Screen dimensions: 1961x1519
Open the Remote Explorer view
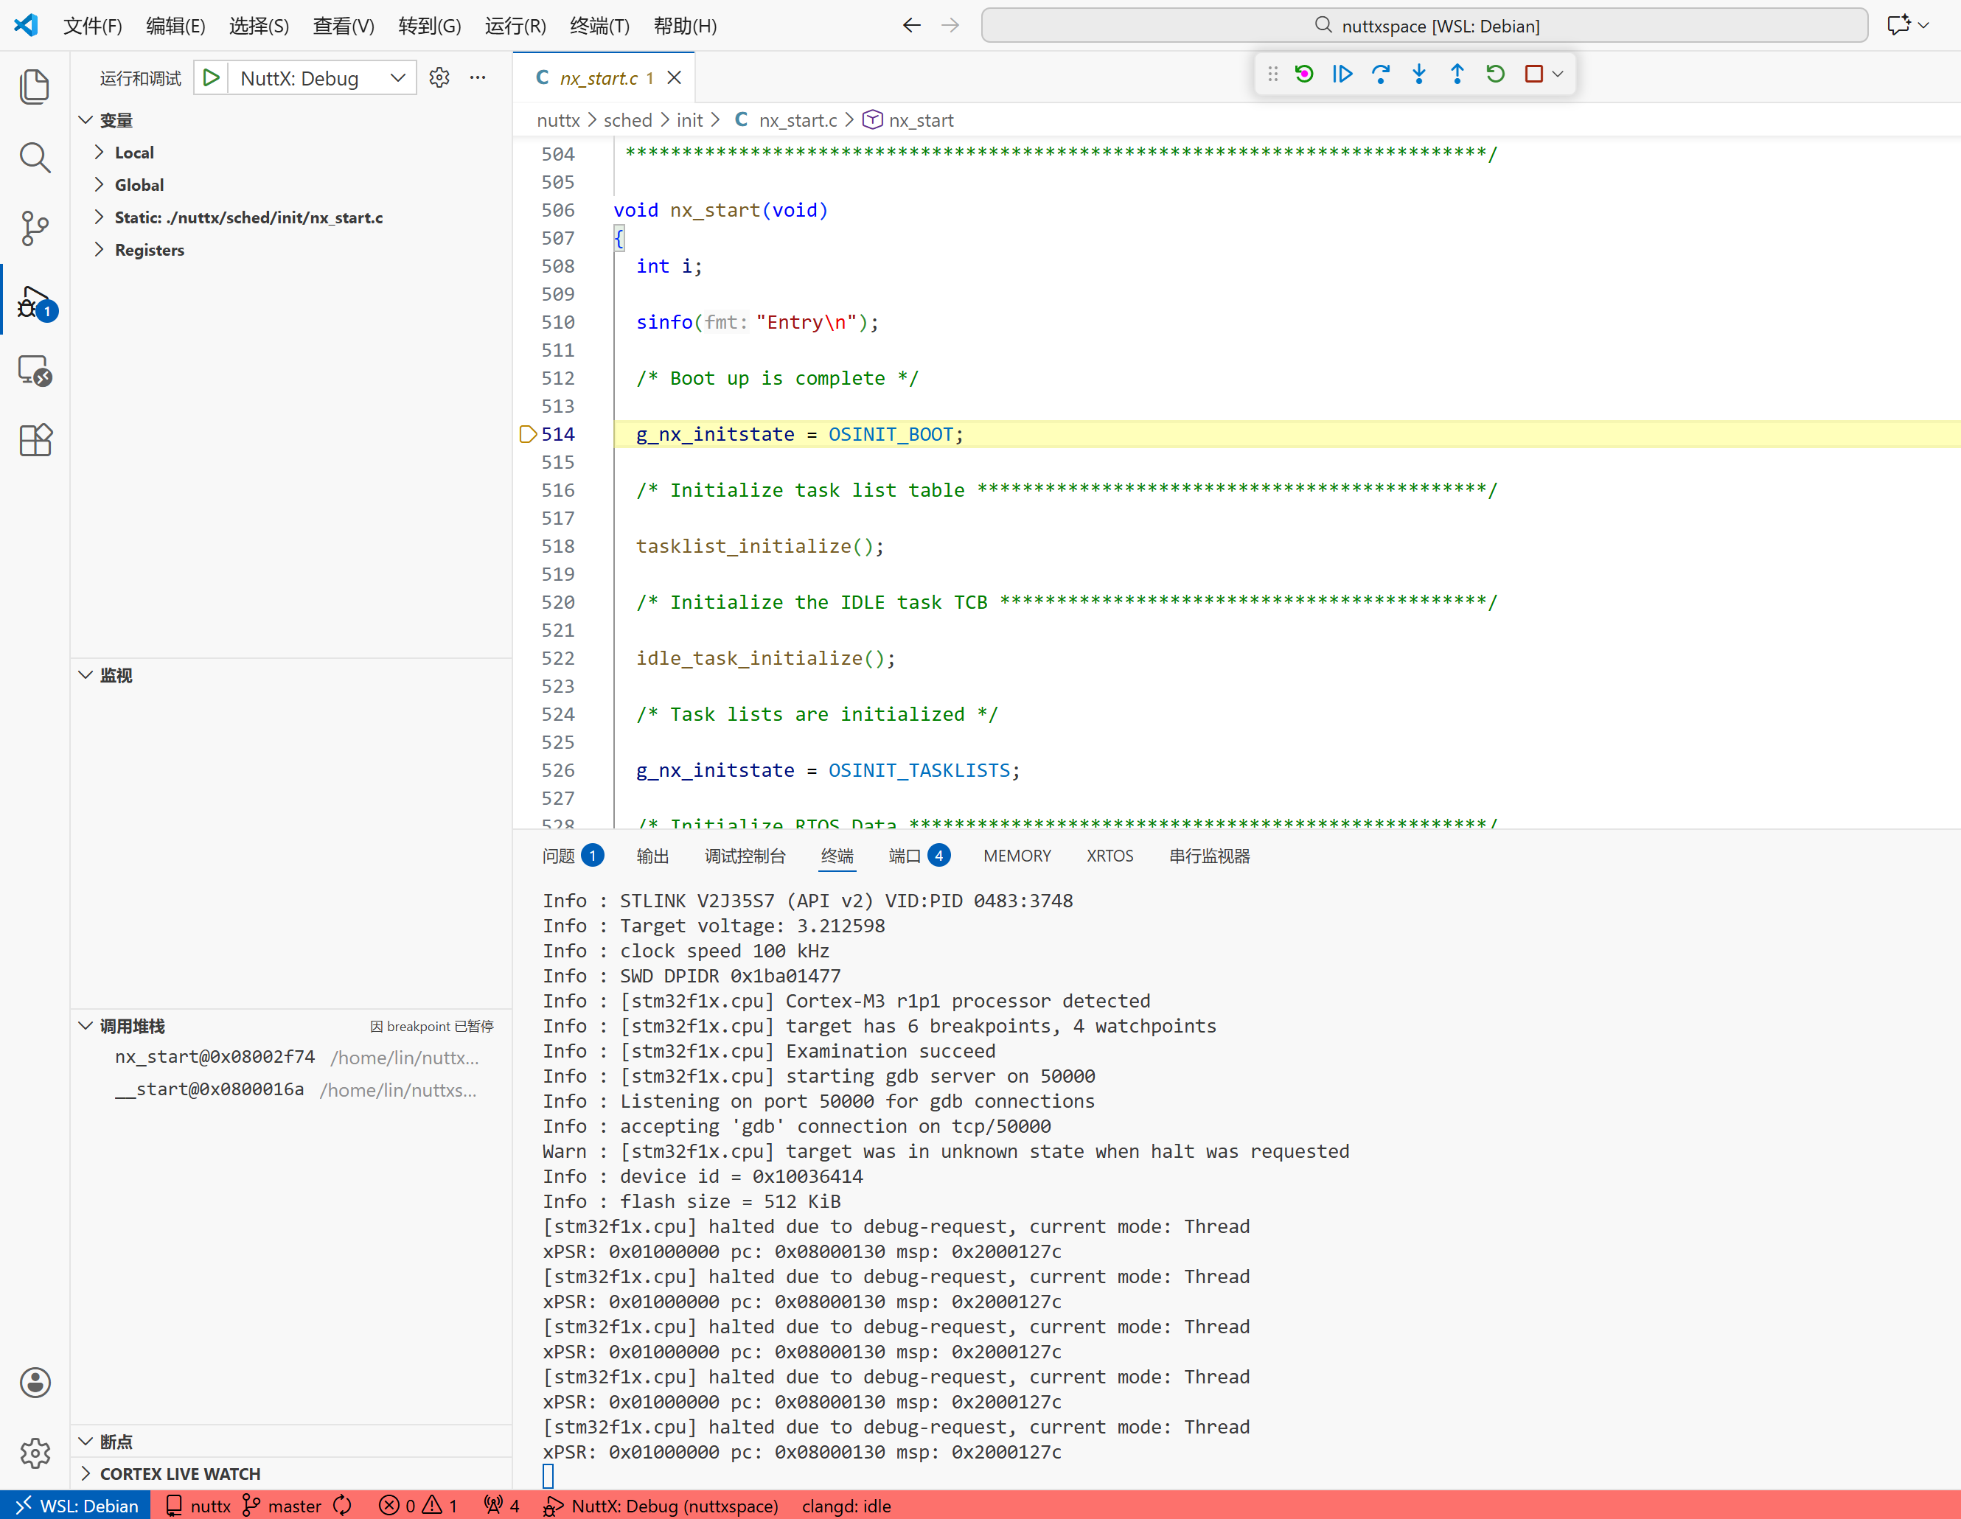[35, 370]
